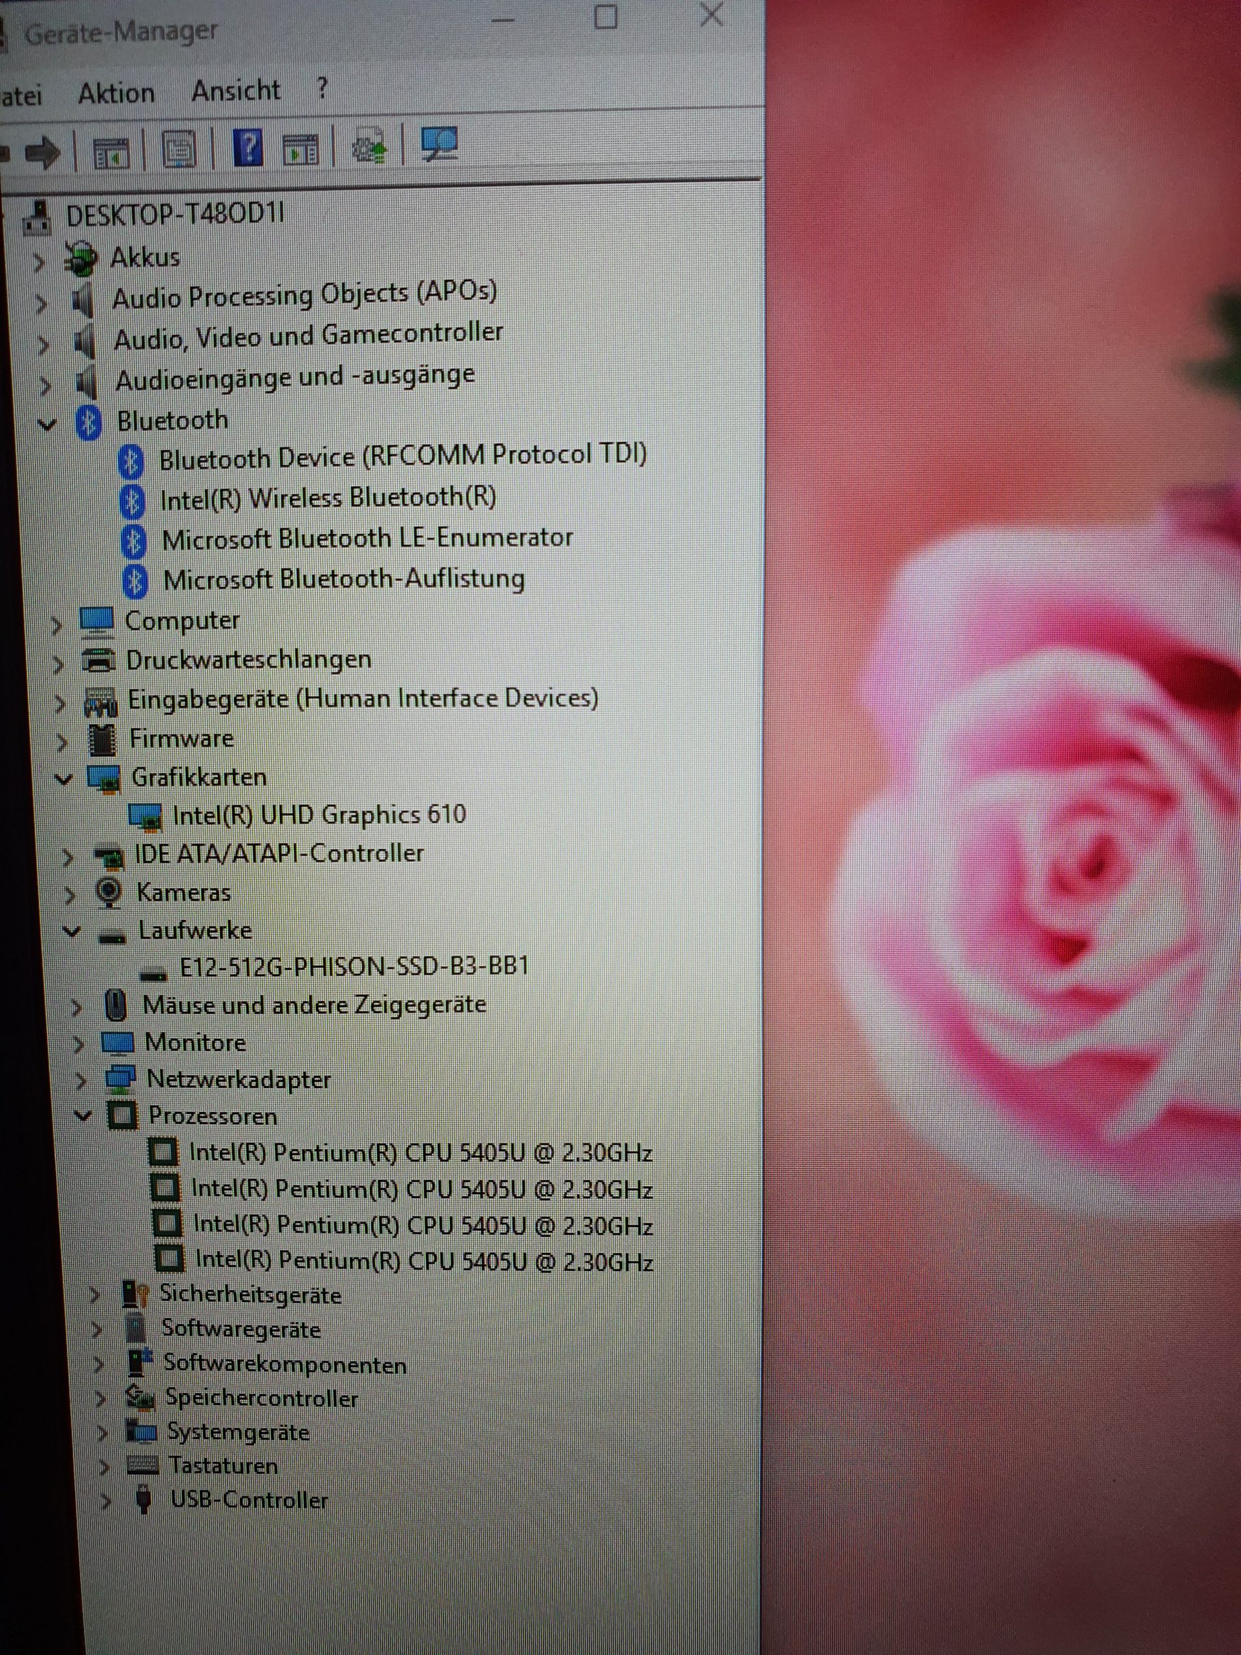This screenshot has height=1655, width=1241.
Task: Select the E12-512G-PHISON-SSD-B3-BB1 drive
Action: coord(354,966)
